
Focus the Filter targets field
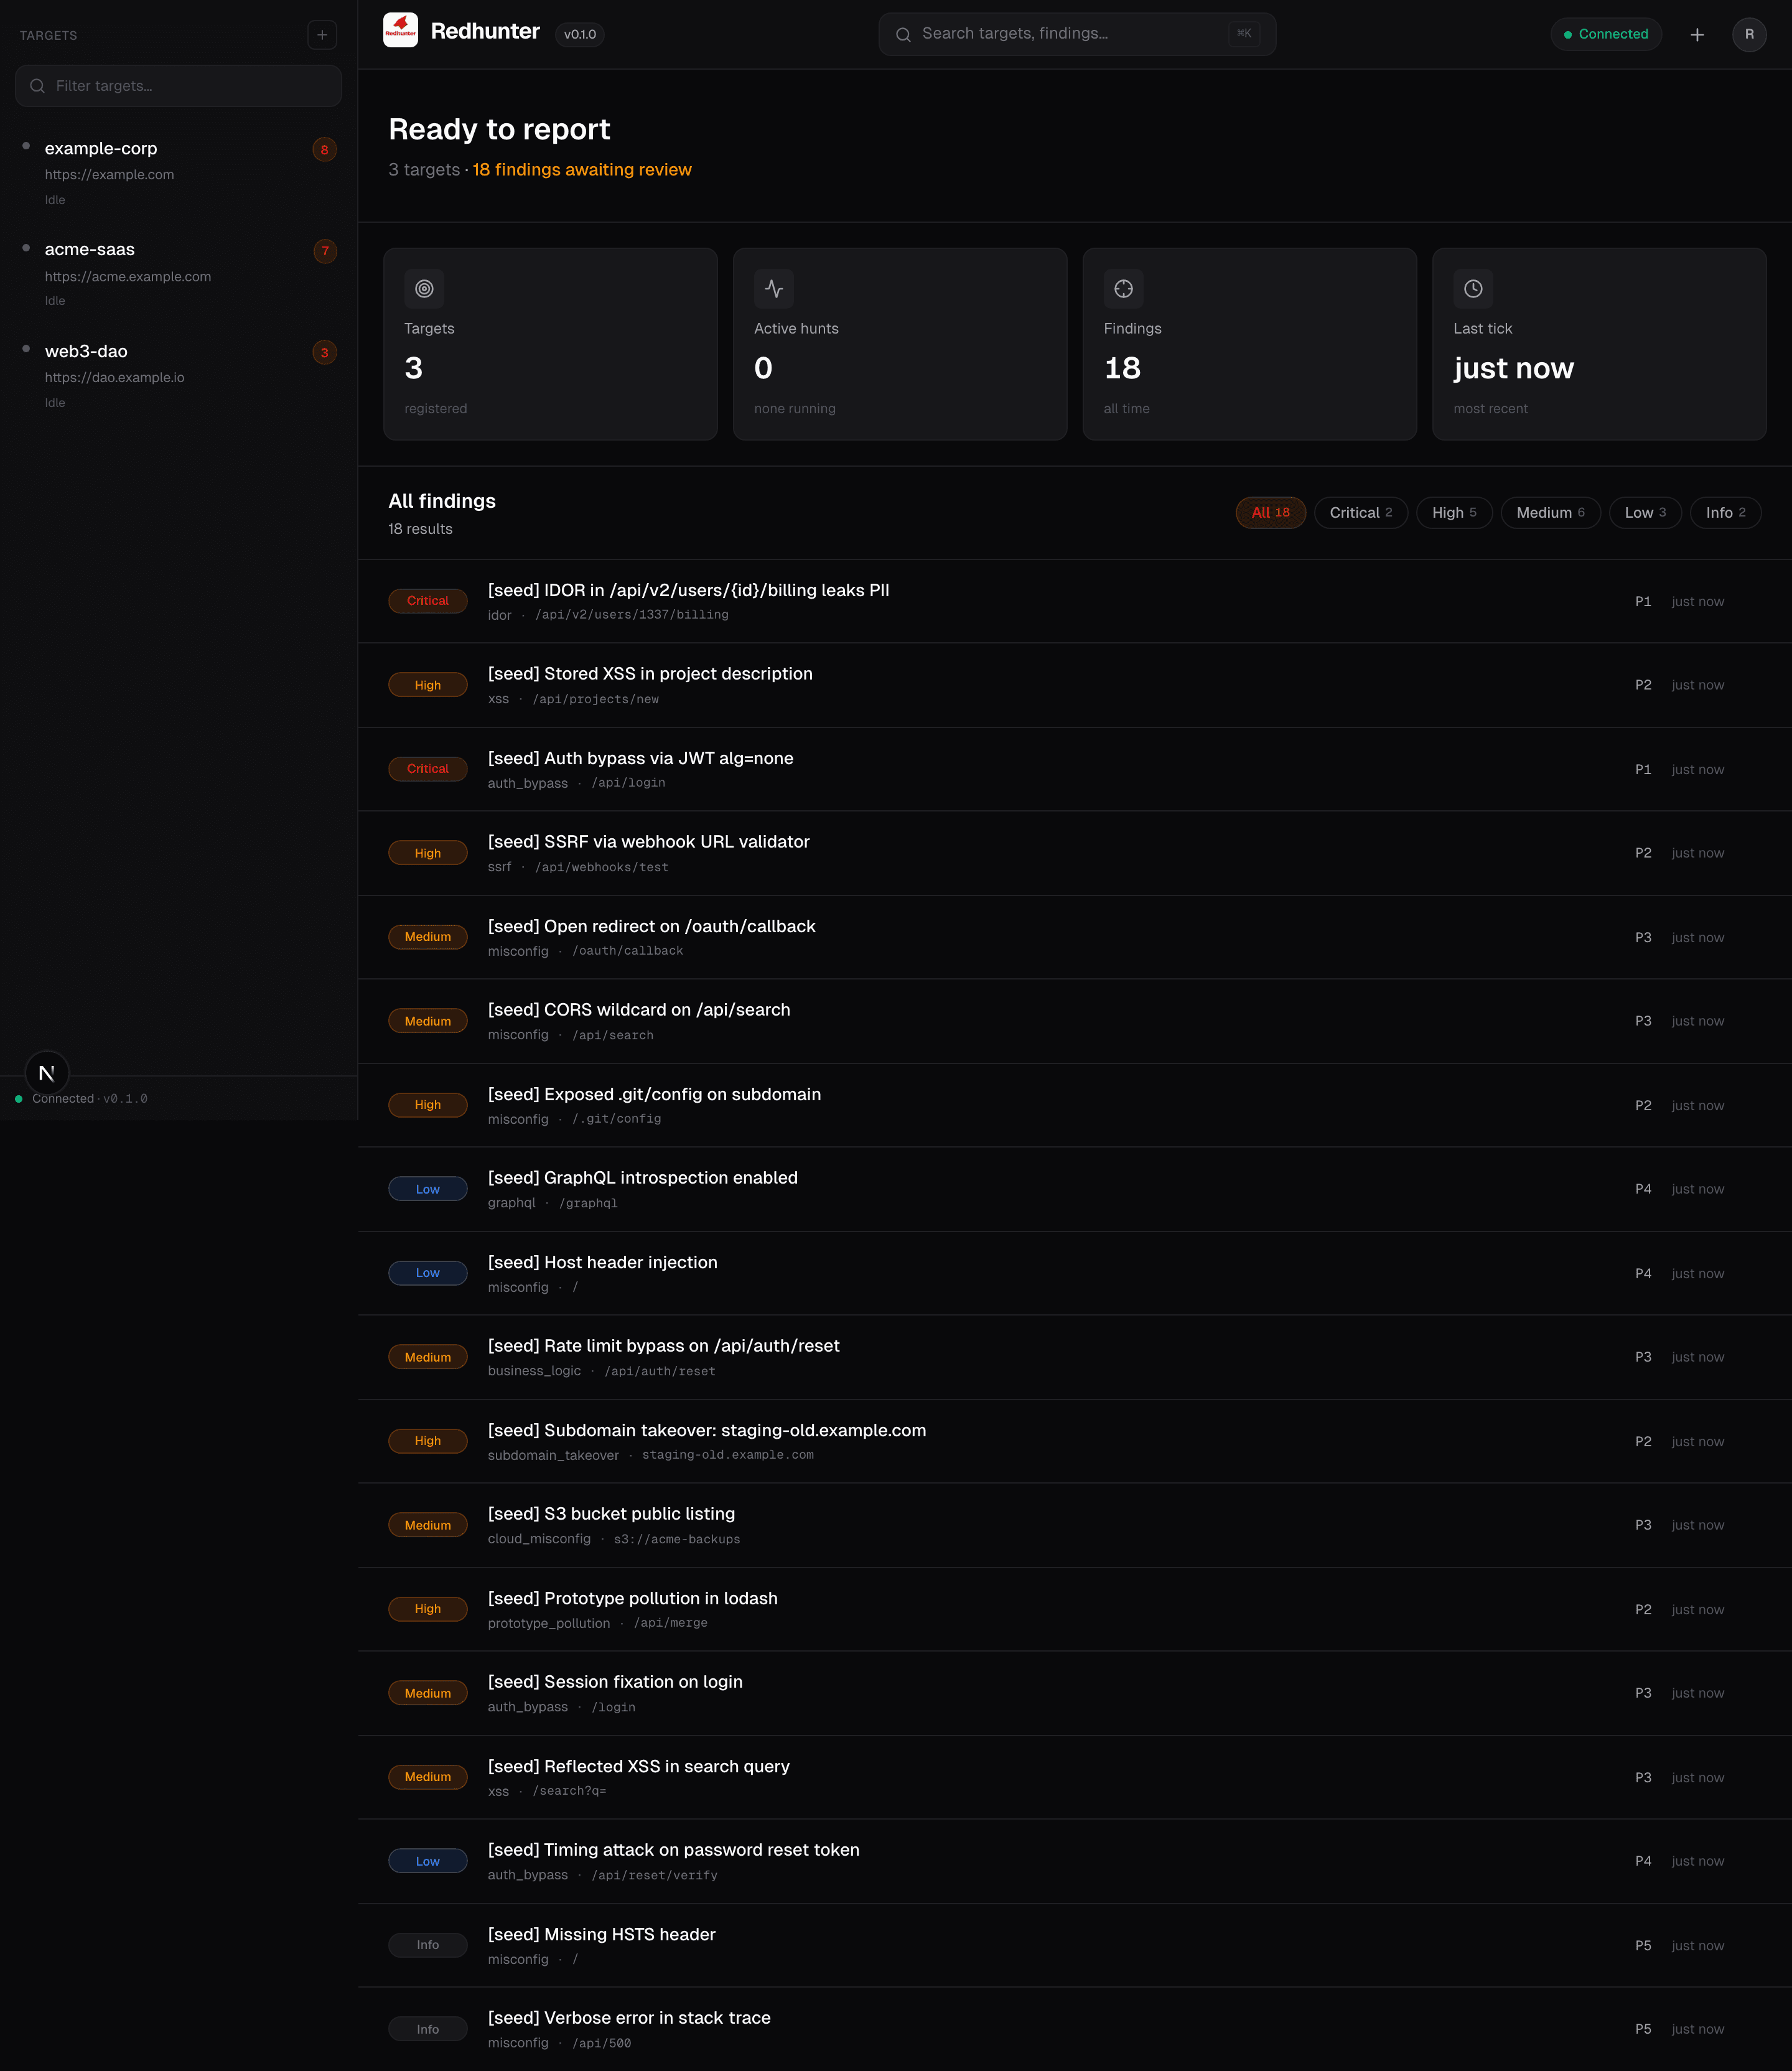pos(178,86)
